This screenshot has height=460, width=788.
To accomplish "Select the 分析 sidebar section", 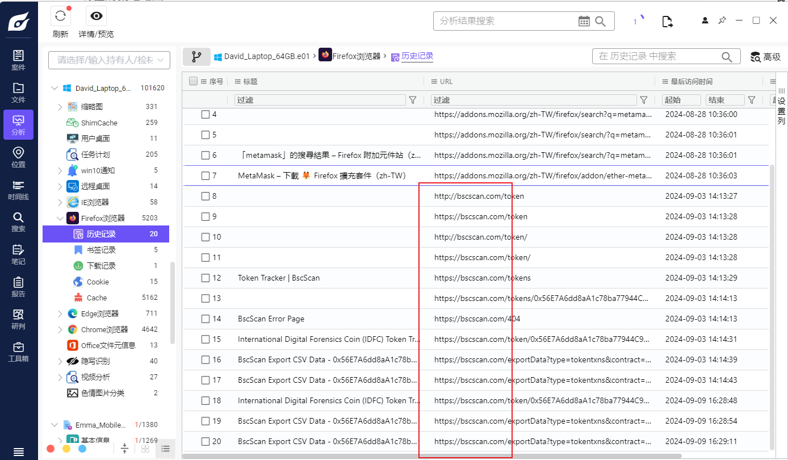I will tap(18, 124).
